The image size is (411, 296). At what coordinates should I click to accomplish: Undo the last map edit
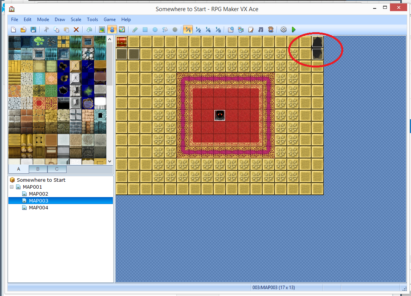point(89,30)
